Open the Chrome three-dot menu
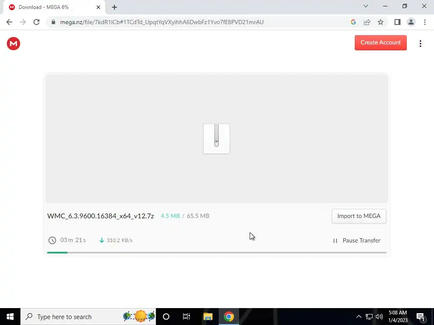Viewport: 434px width, 325px height. [x=425, y=22]
